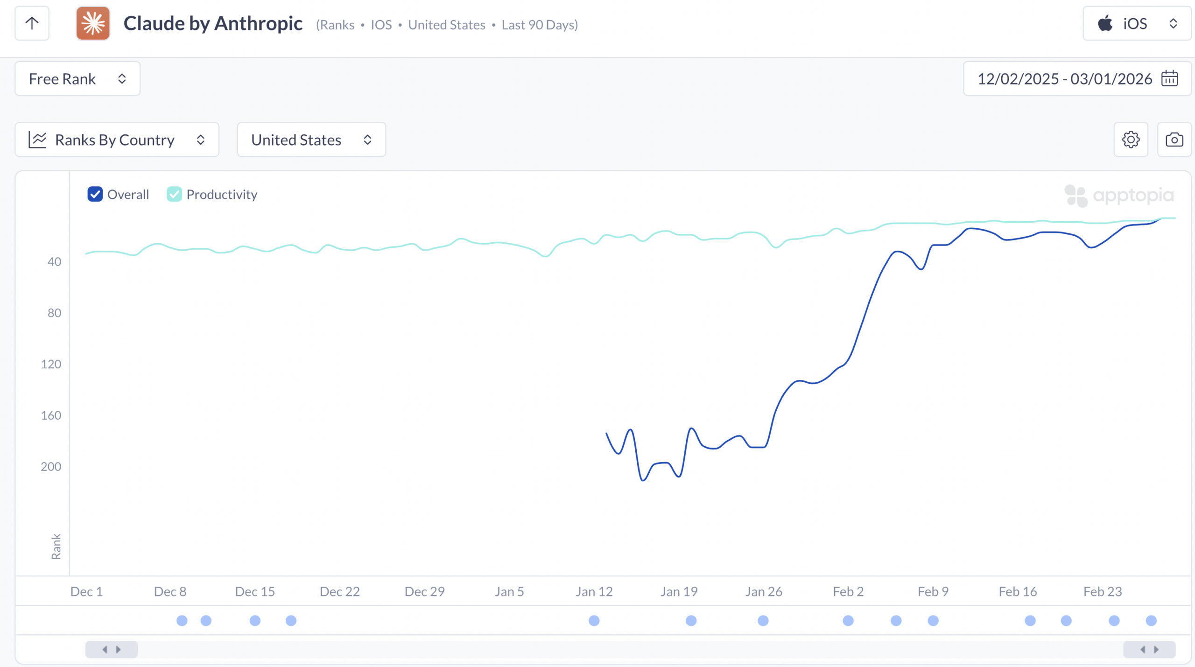The height and width of the screenshot is (667, 1195).
Task: Click the Claude app icon
Action: pos(93,23)
